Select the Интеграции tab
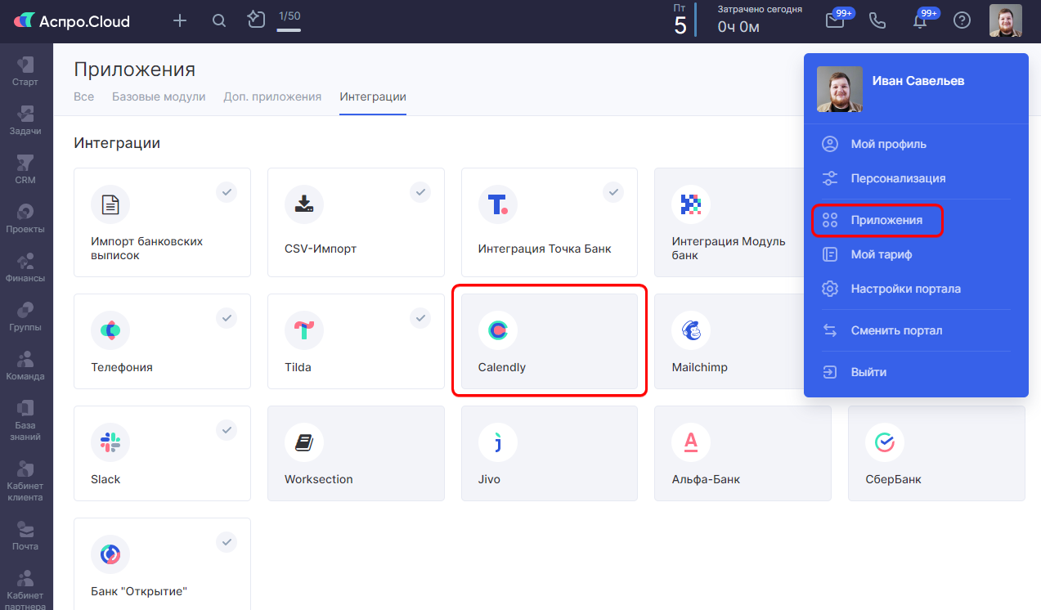The height and width of the screenshot is (610, 1041). (373, 96)
